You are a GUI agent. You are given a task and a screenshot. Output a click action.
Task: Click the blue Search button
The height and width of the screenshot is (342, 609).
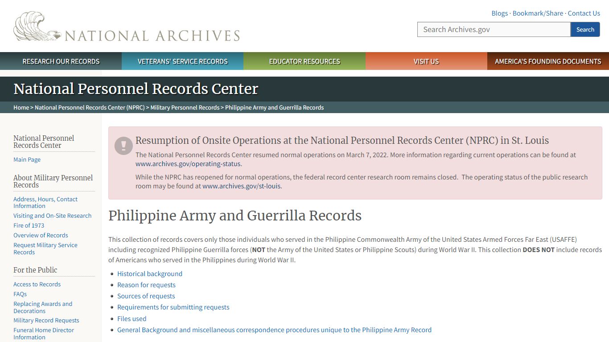[x=585, y=29]
